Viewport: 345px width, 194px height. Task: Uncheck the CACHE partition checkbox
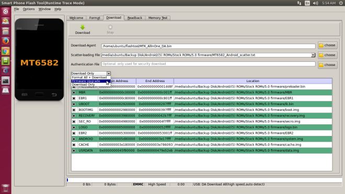(74, 145)
